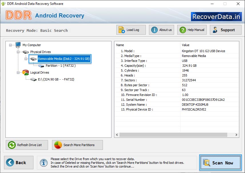
Task: Select the Physical Drives label
Action: (x=41, y=52)
